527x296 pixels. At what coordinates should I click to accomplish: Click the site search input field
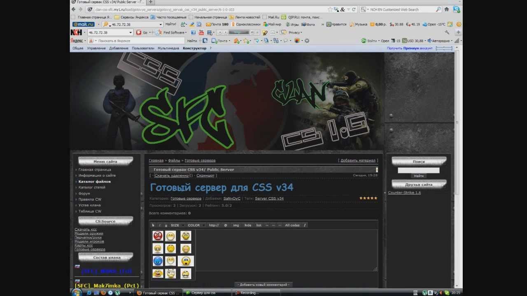[418, 170]
